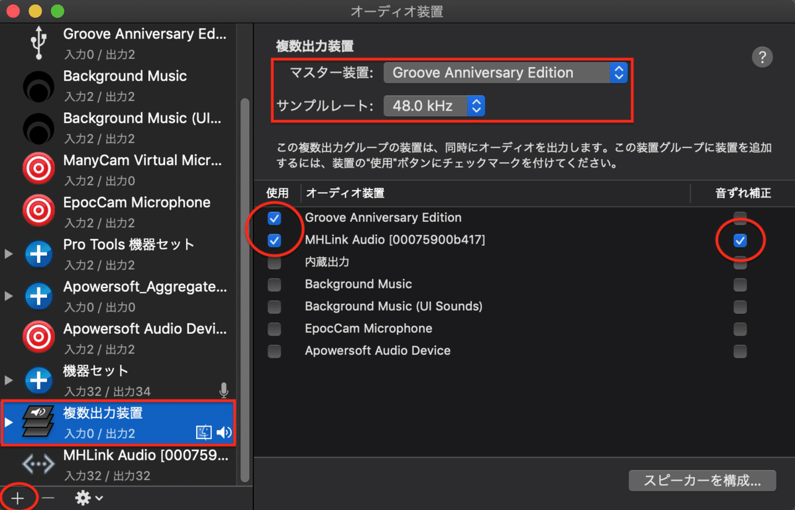Select the Background Music (UI Sounds) table row
The image size is (795, 510).
pos(525,307)
